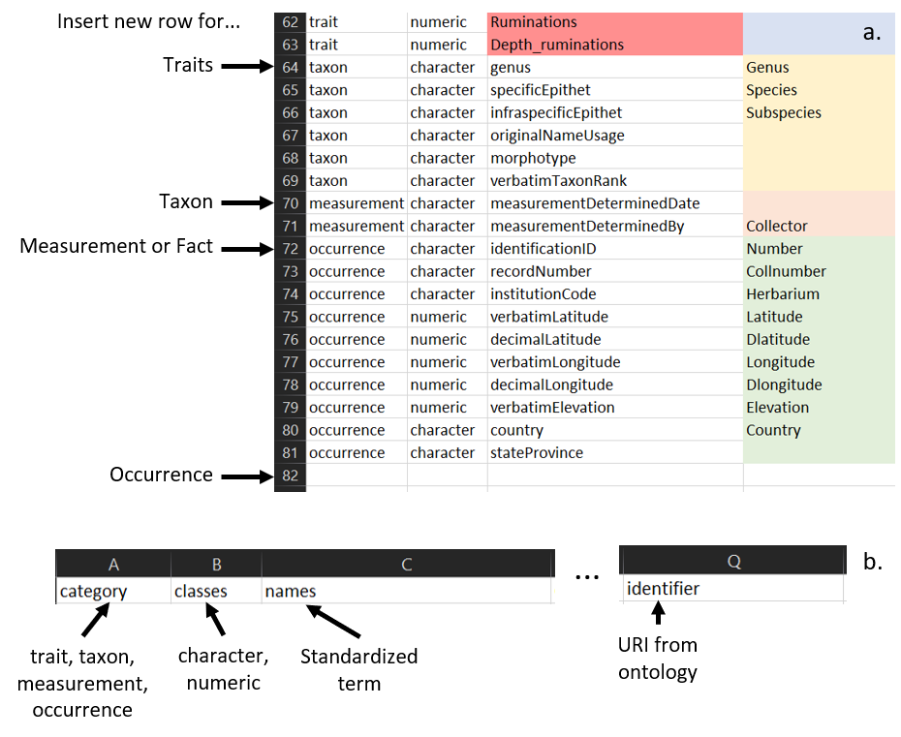
Task: Click the Ruminations cell in red
Action: [614, 22]
